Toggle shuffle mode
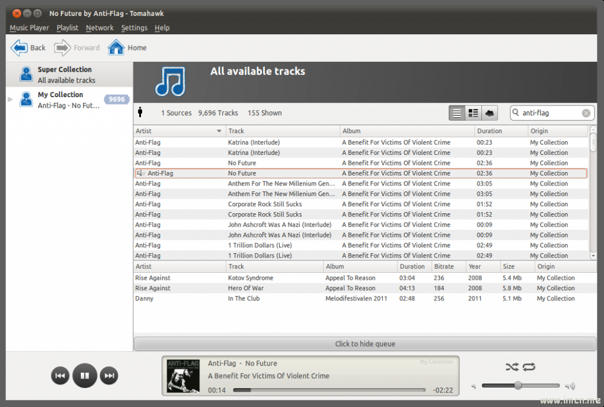 (512, 367)
